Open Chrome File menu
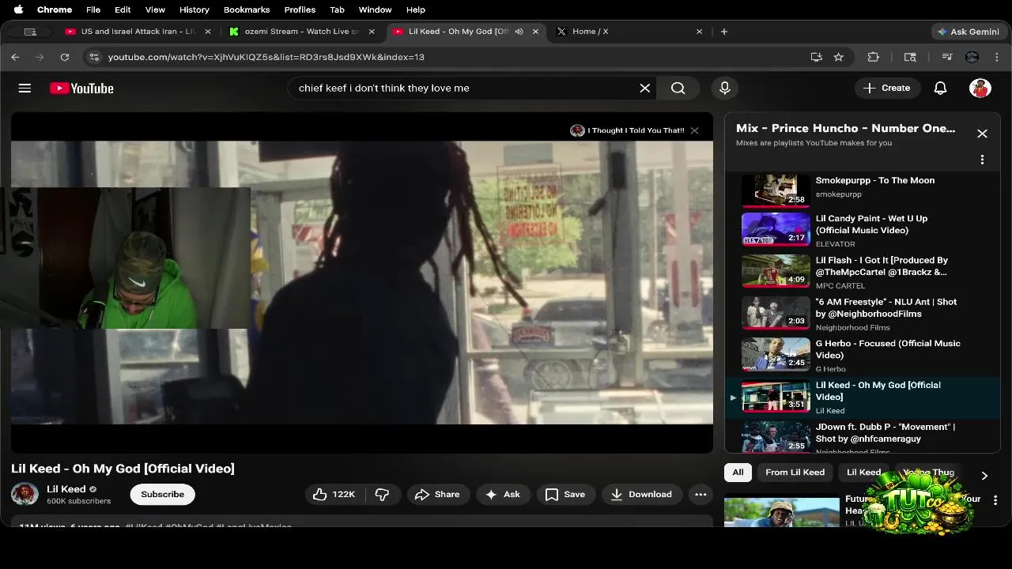 pyautogui.click(x=93, y=9)
